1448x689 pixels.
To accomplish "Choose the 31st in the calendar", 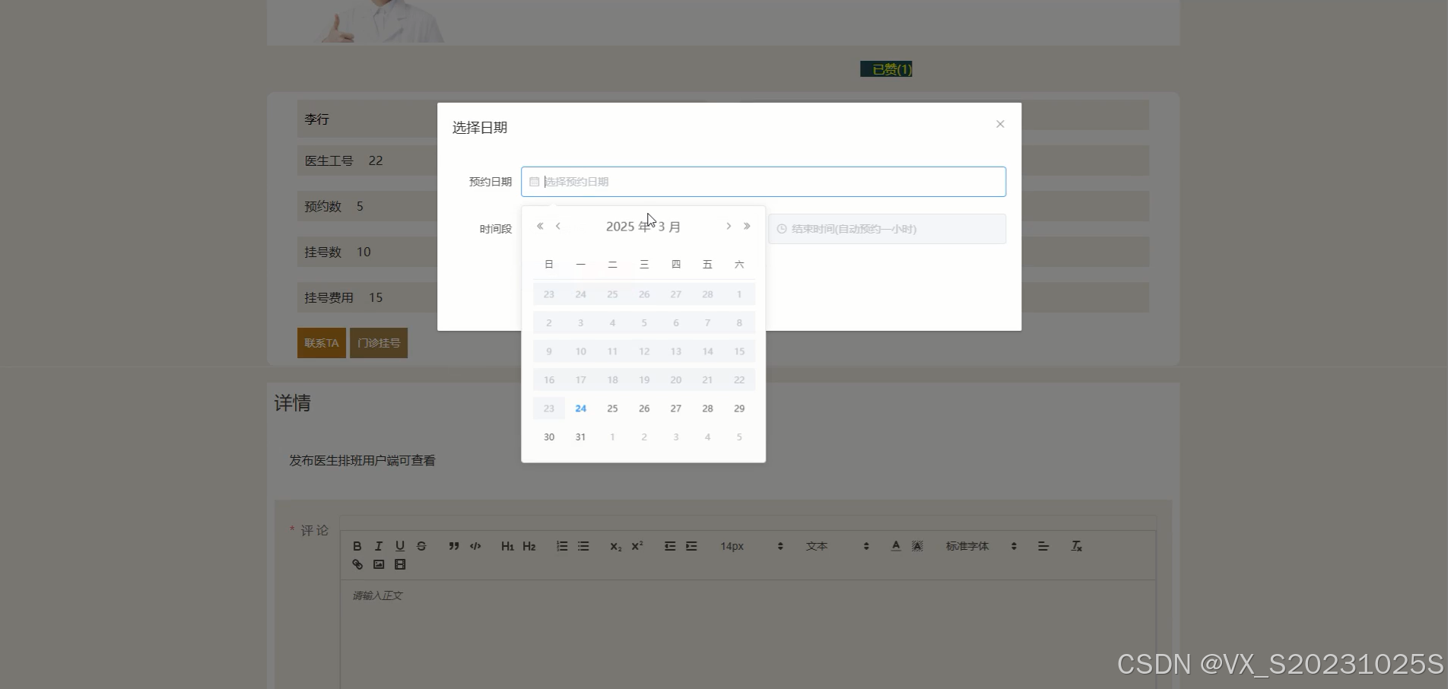I will [580, 437].
